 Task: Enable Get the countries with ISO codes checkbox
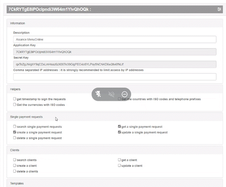[119, 99]
